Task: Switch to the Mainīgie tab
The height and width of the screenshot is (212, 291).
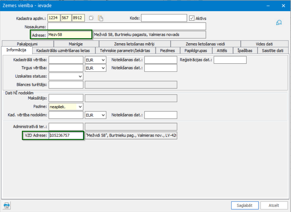Action: (76, 44)
